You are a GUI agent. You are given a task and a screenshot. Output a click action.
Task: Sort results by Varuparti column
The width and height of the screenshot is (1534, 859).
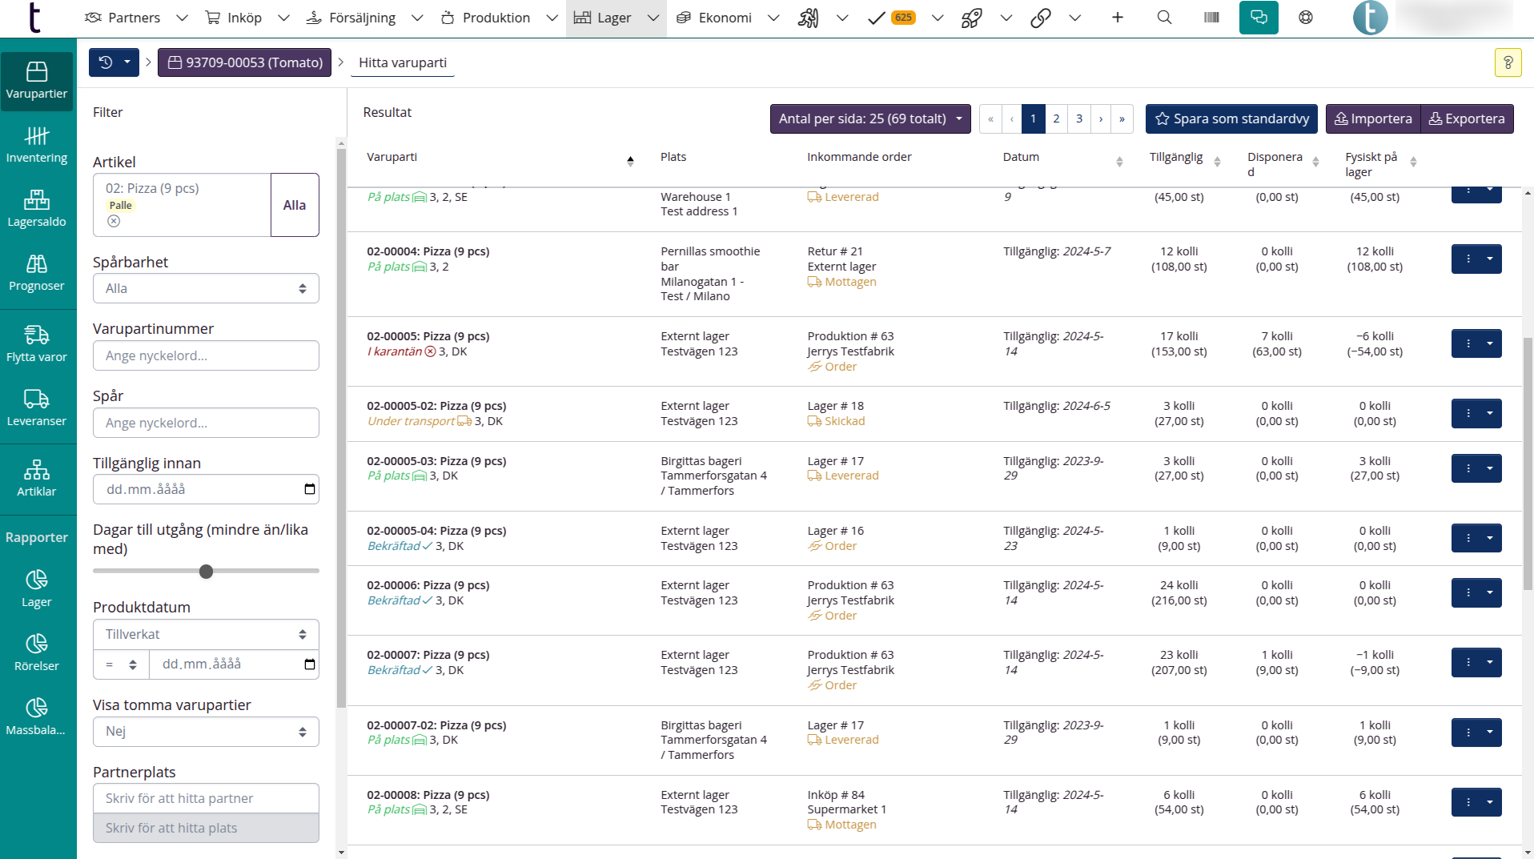pyautogui.click(x=630, y=161)
